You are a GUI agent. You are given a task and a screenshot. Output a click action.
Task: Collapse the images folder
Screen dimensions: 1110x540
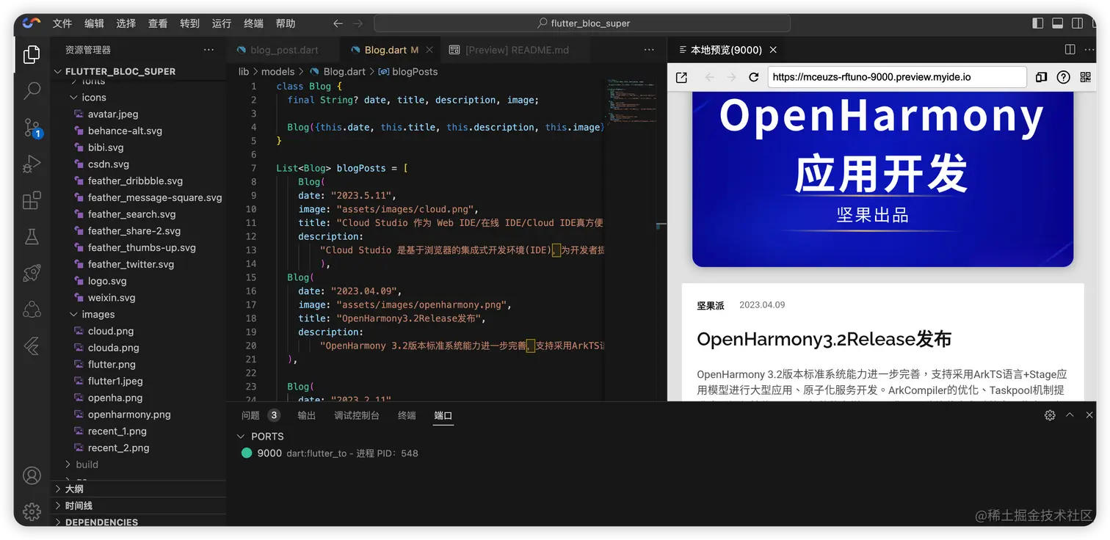pos(98,314)
